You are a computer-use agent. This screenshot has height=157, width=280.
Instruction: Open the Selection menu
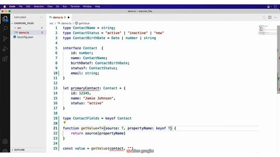click(x=39, y=7)
